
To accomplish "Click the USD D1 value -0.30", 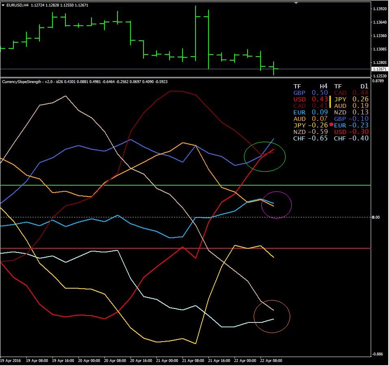I will (359, 131).
